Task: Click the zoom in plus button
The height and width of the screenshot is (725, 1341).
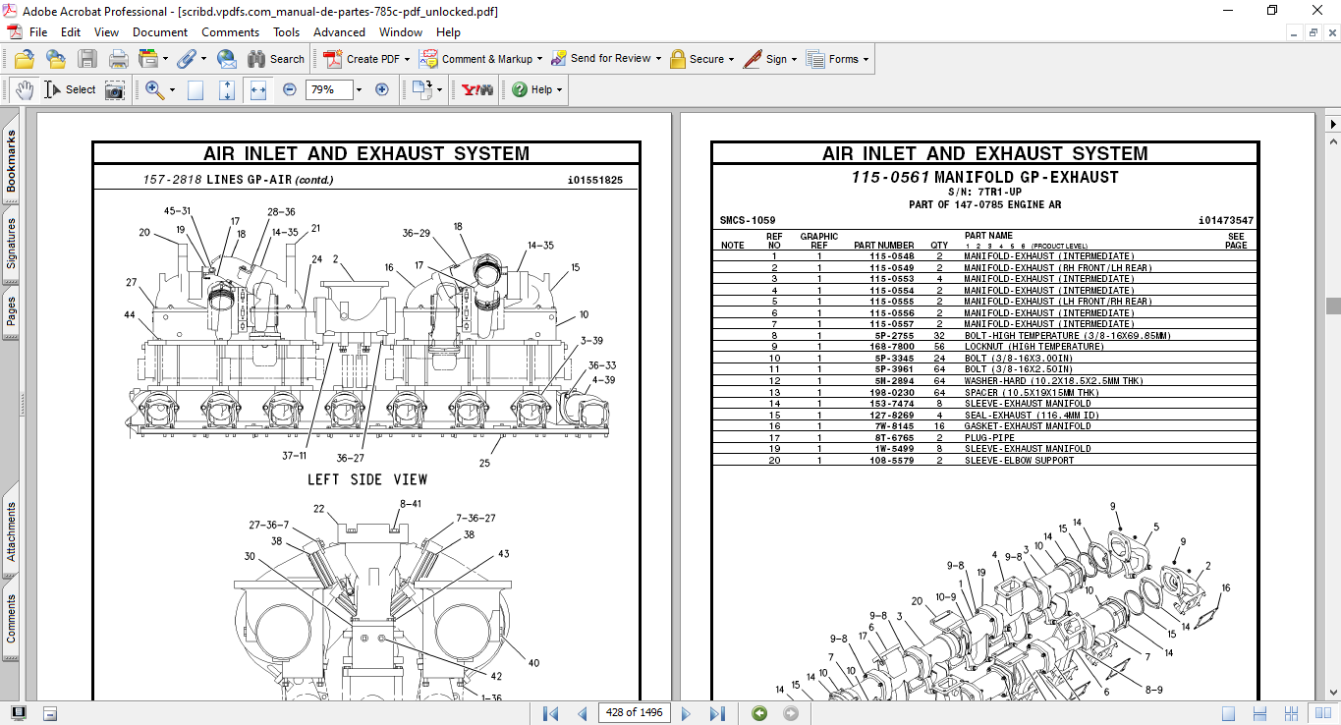Action: coord(382,89)
